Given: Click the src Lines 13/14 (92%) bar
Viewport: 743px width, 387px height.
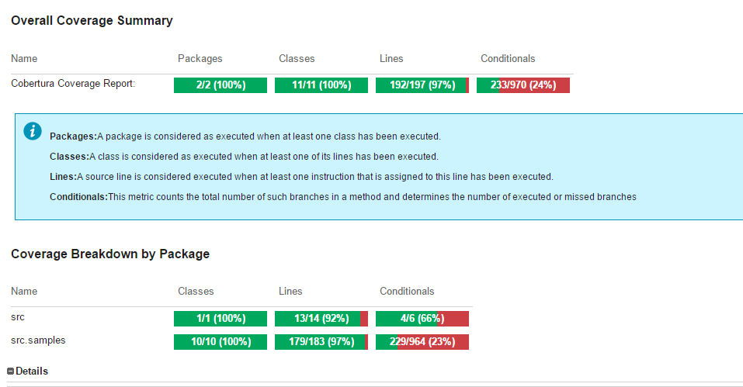Looking at the screenshot, I should tap(321, 319).
